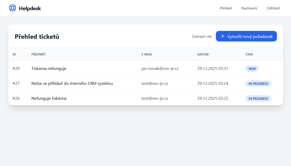Viewport: 291px width, 166px height.
Task: Select ticket ID #29
Action: coord(16,69)
